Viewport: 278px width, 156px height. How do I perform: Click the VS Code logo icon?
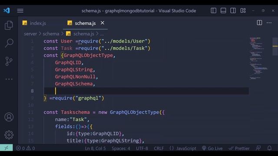(x=7, y=10)
